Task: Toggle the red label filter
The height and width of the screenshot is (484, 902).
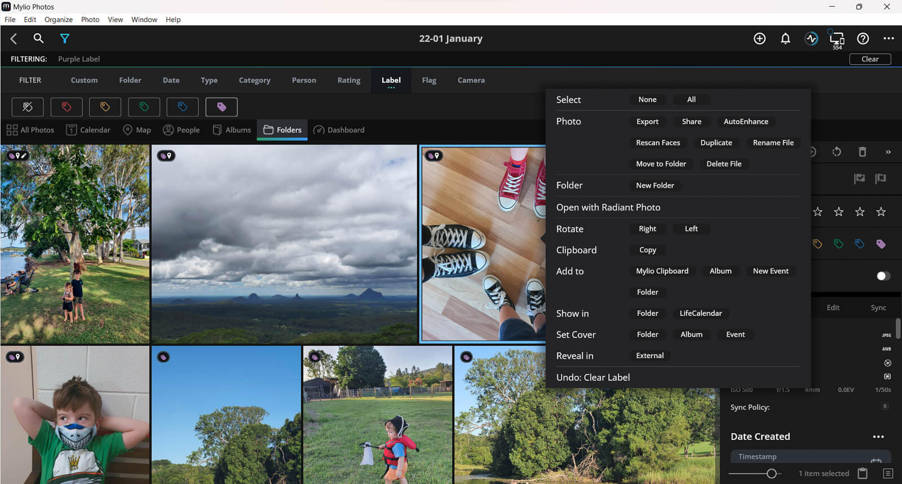Action: click(67, 107)
